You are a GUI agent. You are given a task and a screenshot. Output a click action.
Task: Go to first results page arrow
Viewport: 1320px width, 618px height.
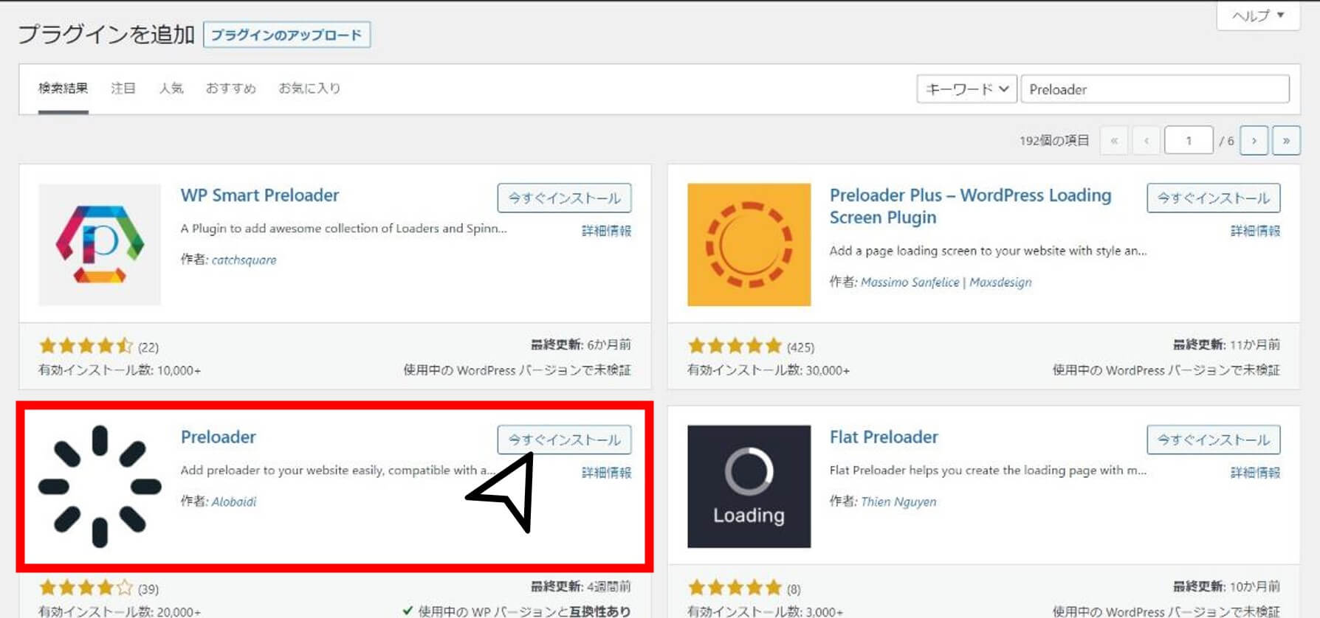(1114, 140)
